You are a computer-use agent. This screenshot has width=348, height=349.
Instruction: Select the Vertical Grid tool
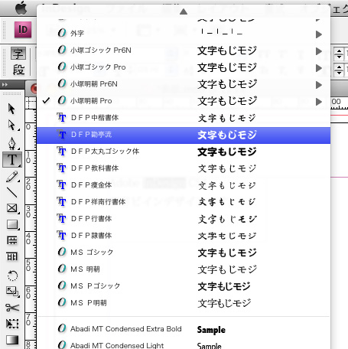click(x=12, y=256)
